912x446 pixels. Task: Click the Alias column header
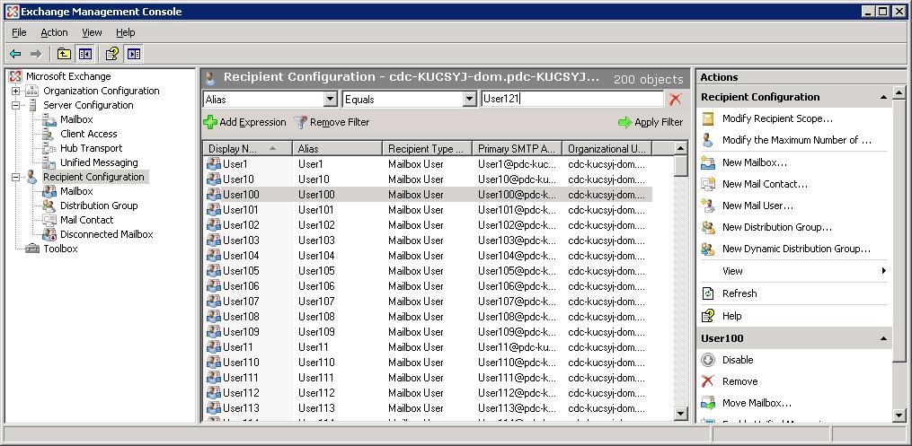coord(337,149)
